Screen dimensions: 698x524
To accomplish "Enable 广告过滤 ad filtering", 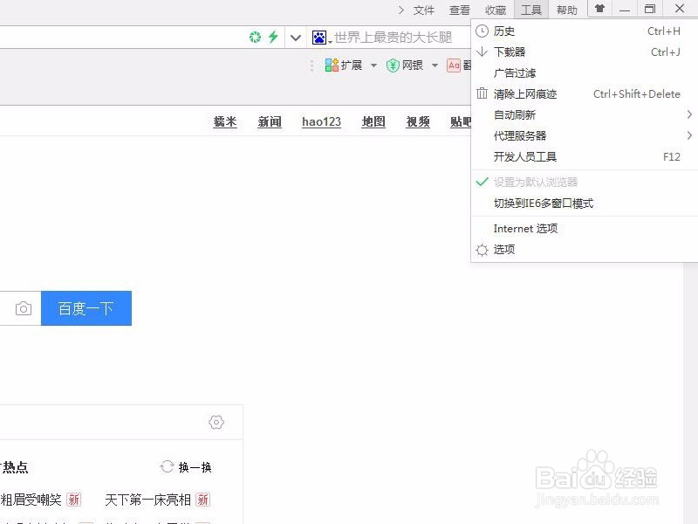I will (x=516, y=72).
